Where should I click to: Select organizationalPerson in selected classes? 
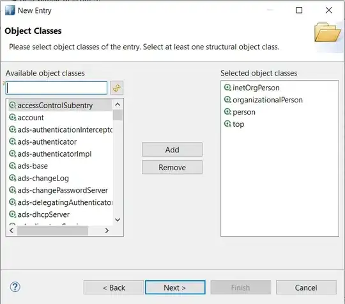pos(268,100)
